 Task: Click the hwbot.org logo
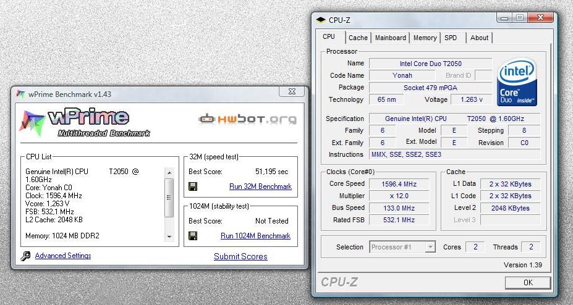(x=247, y=119)
